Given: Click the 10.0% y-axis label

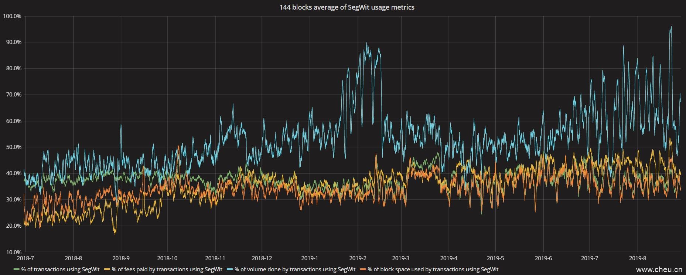Looking at the screenshot, I should [13, 252].
